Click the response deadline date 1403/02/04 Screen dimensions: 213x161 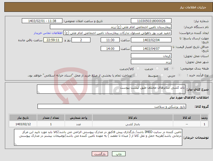click(151, 40)
